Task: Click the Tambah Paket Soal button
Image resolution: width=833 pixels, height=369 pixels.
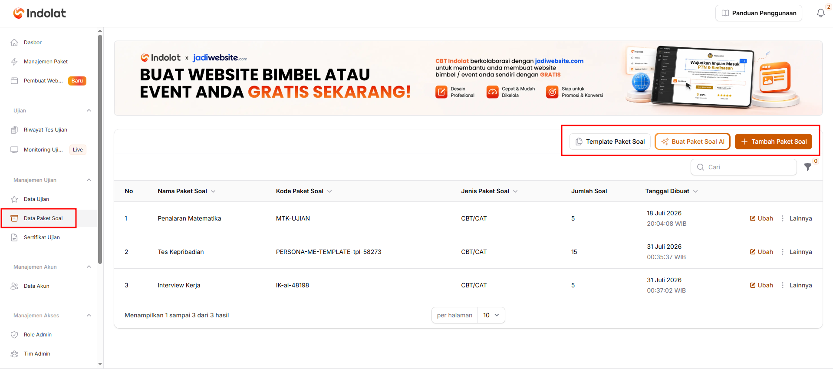Action: pyautogui.click(x=774, y=142)
